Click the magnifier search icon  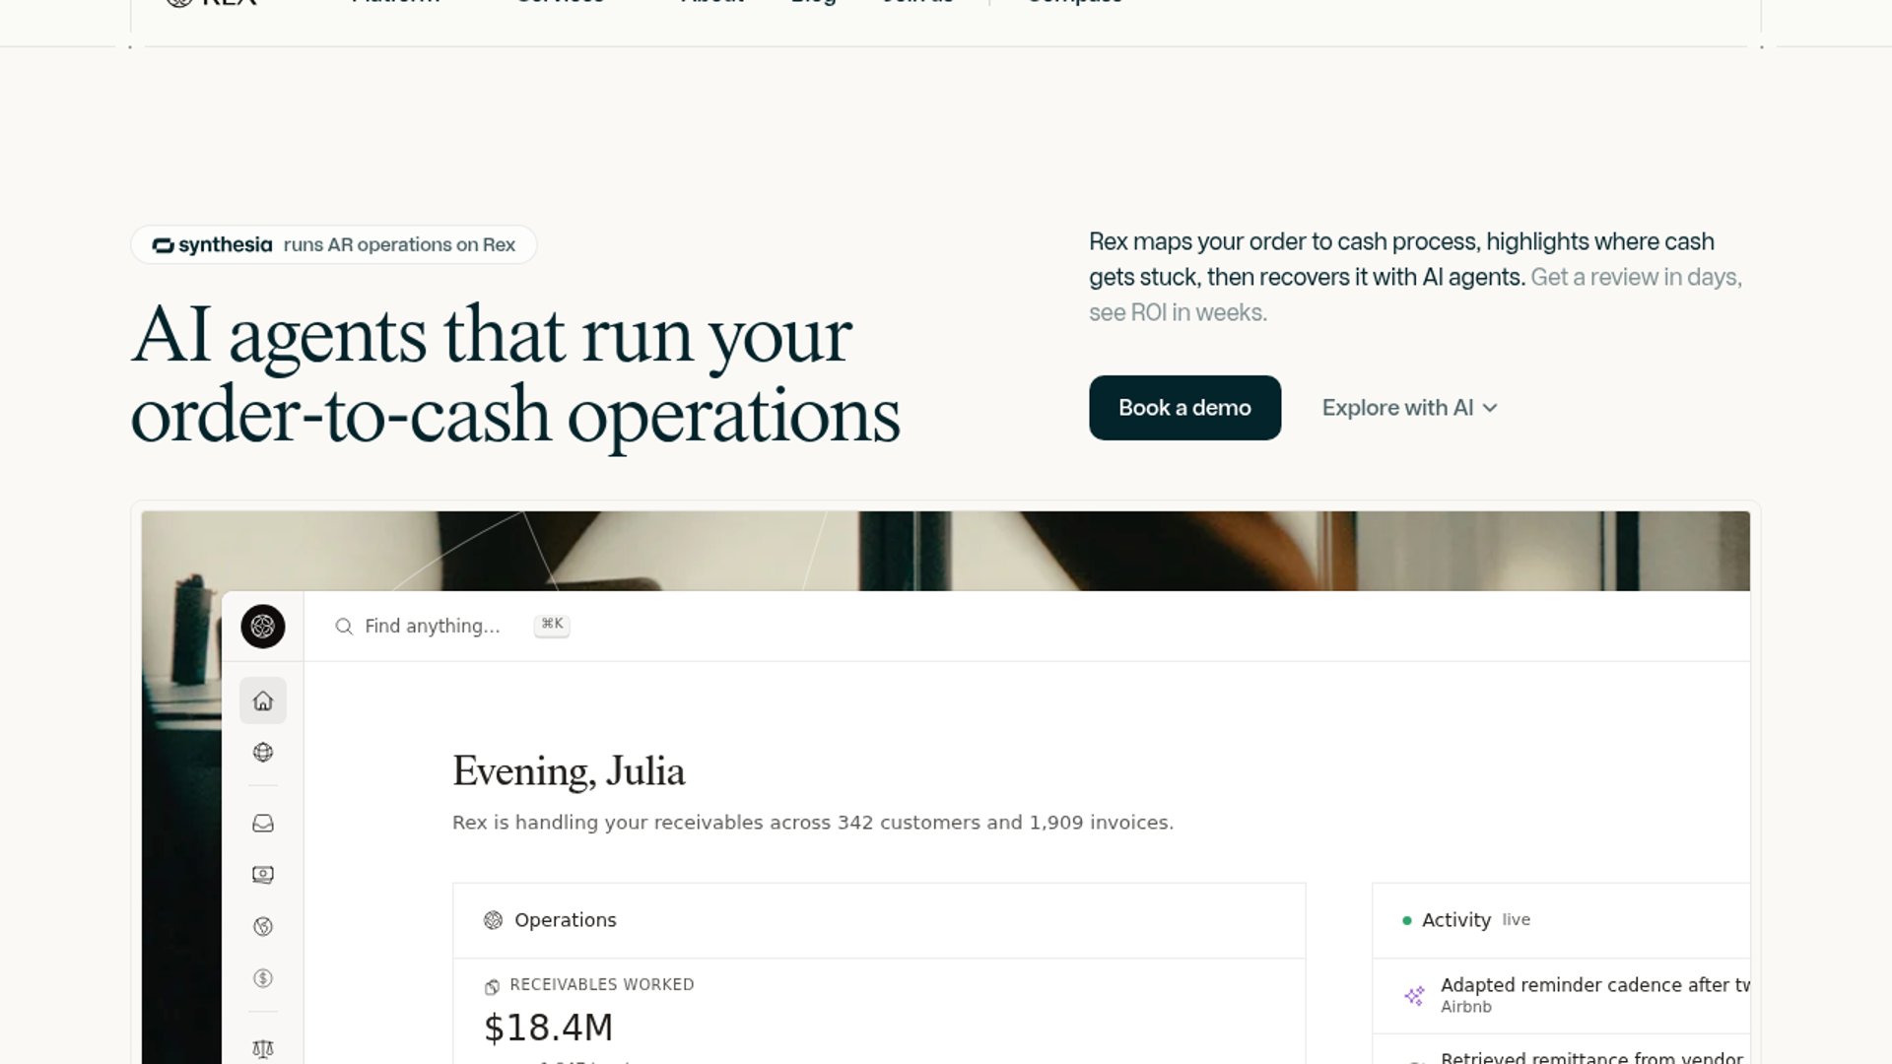(x=344, y=627)
